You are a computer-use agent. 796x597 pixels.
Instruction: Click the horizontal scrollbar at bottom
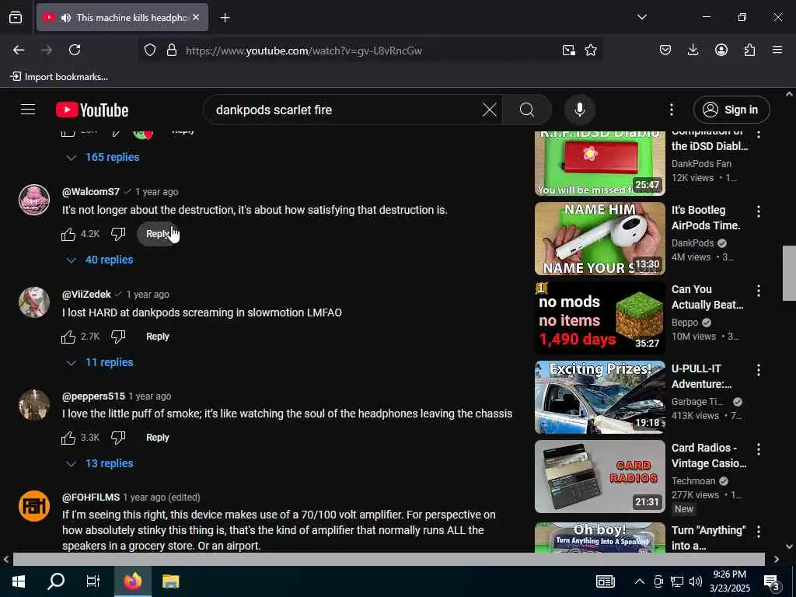coord(389,559)
